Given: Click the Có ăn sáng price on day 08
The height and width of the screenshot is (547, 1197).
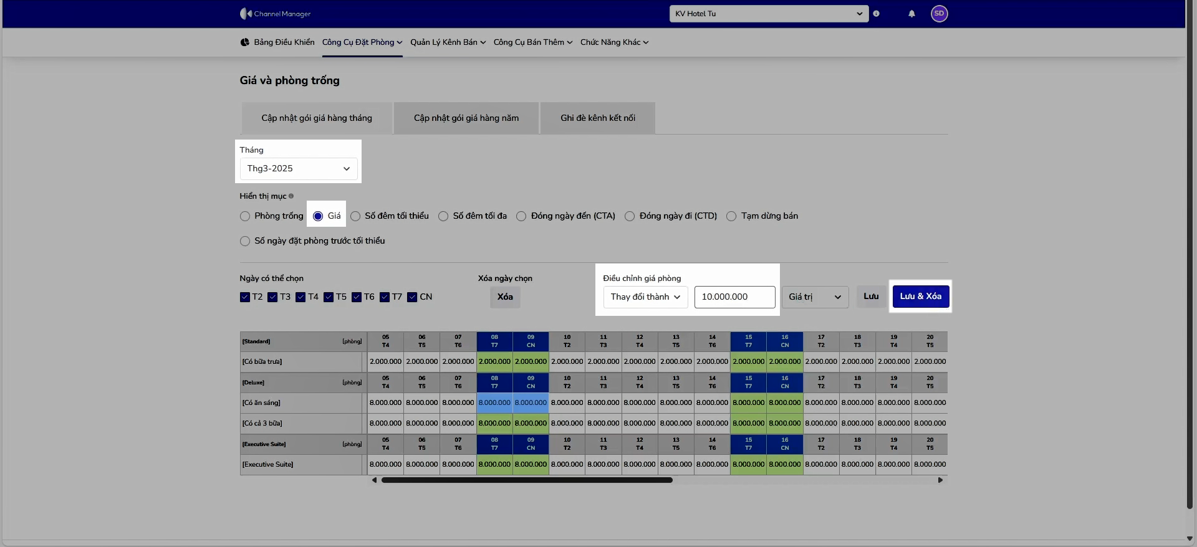Looking at the screenshot, I should tap(494, 403).
